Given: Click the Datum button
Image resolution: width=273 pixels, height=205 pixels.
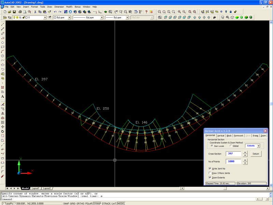Looking at the screenshot, I should pyautogui.click(x=256, y=154).
